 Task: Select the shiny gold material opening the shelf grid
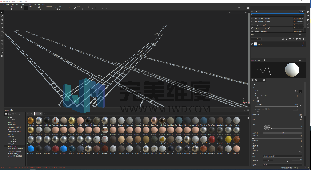(x=31, y=120)
